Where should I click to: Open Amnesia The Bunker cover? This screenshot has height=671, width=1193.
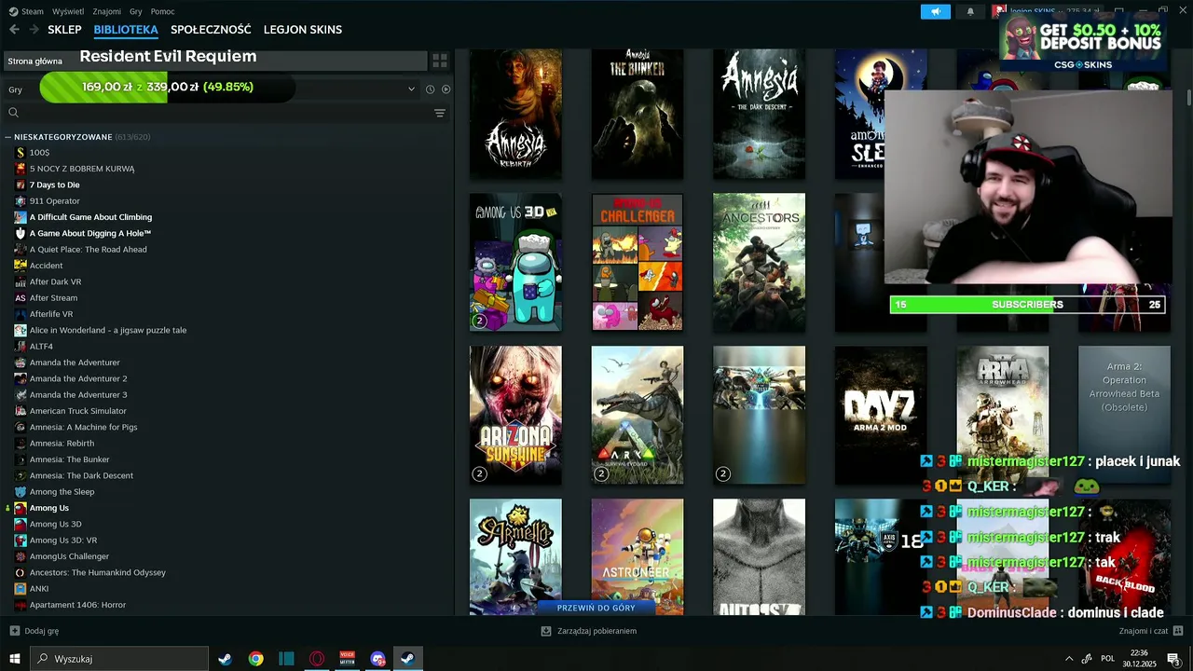tap(638, 114)
